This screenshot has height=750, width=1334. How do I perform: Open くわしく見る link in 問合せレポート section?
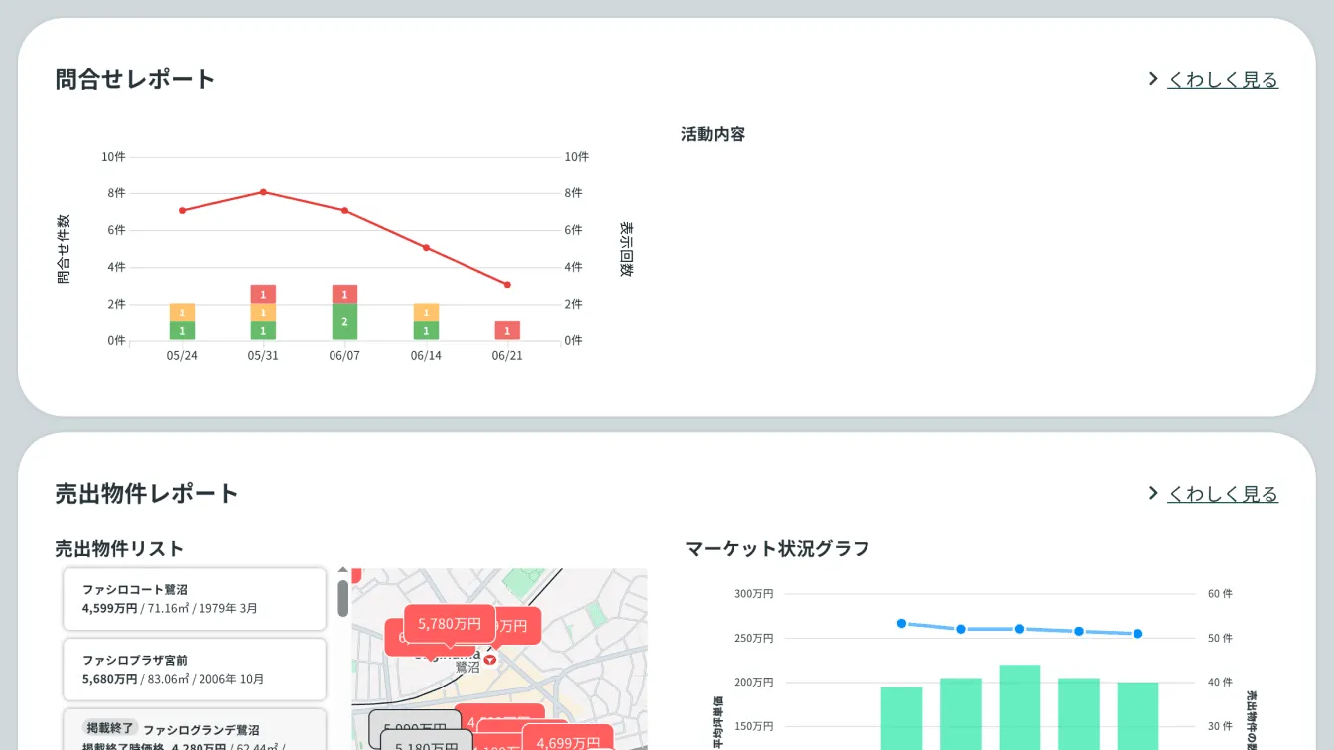1223,80
